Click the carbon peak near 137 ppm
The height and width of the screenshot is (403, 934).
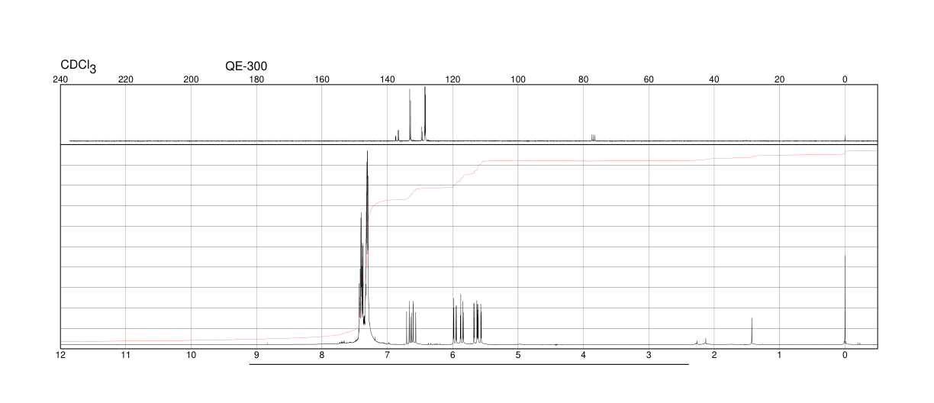(x=398, y=135)
